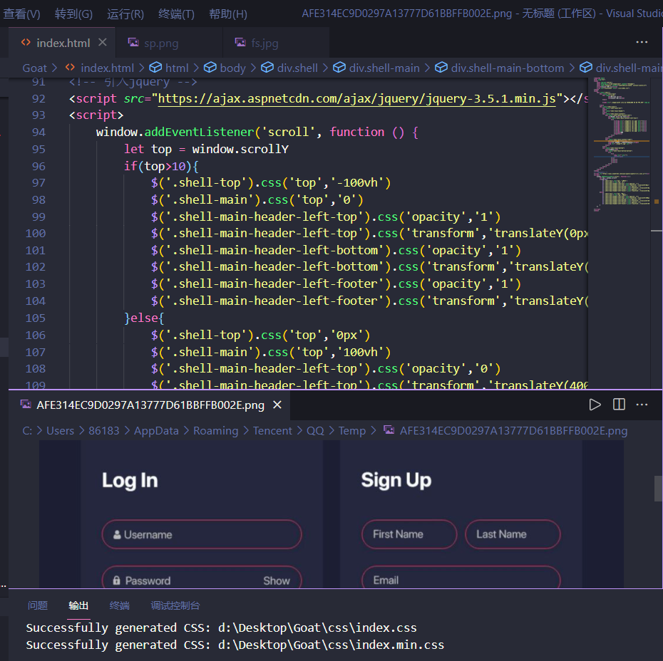Viewport: 663px width, 661px height.
Task: Select the 调试控制台 panel tab
Action: pyautogui.click(x=175, y=605)
